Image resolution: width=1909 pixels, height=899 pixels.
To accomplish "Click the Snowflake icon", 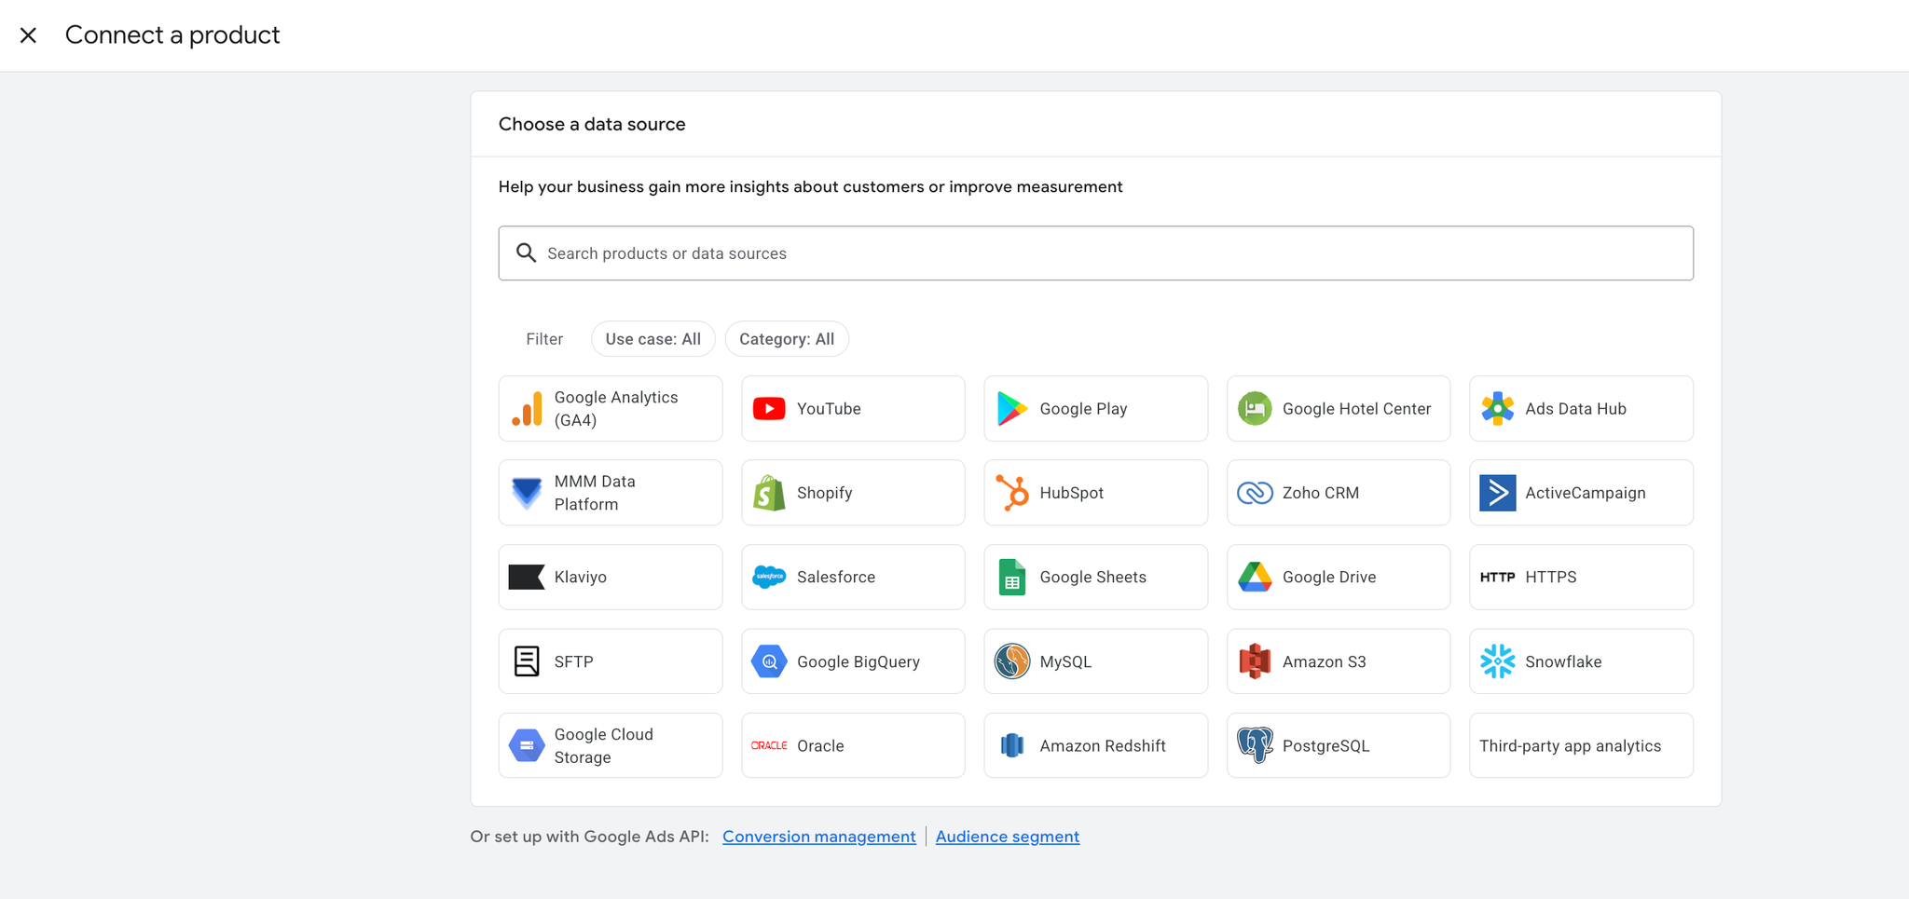I will click(1498, 661).
